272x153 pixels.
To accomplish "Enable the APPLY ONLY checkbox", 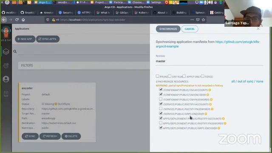I will click(x=184, y=76).
